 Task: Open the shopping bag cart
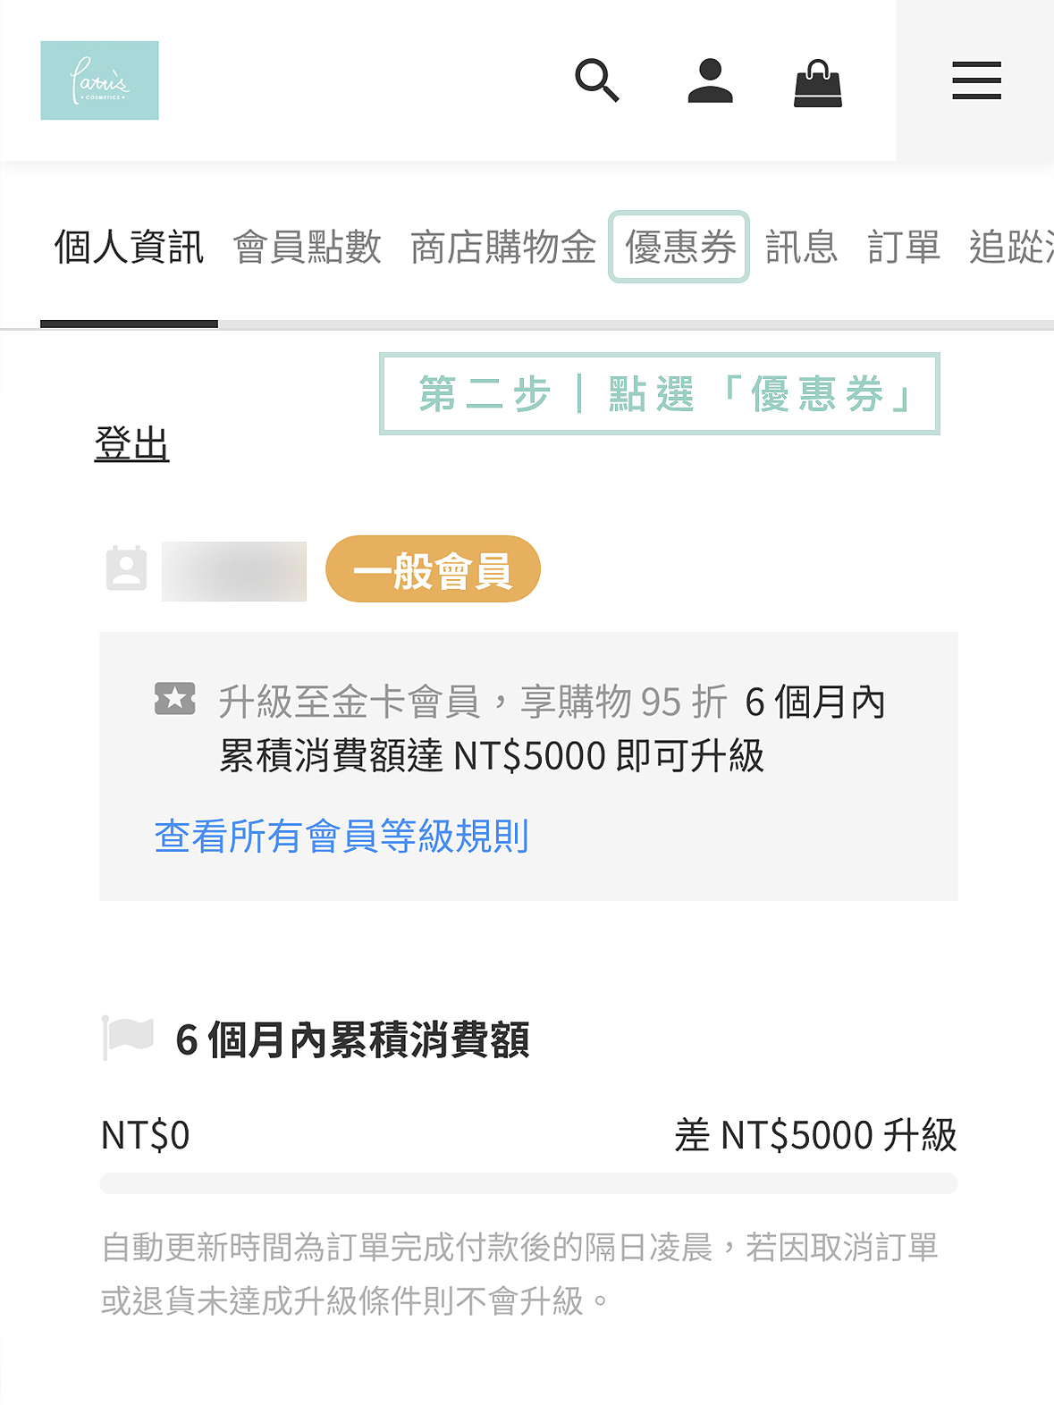818,83
